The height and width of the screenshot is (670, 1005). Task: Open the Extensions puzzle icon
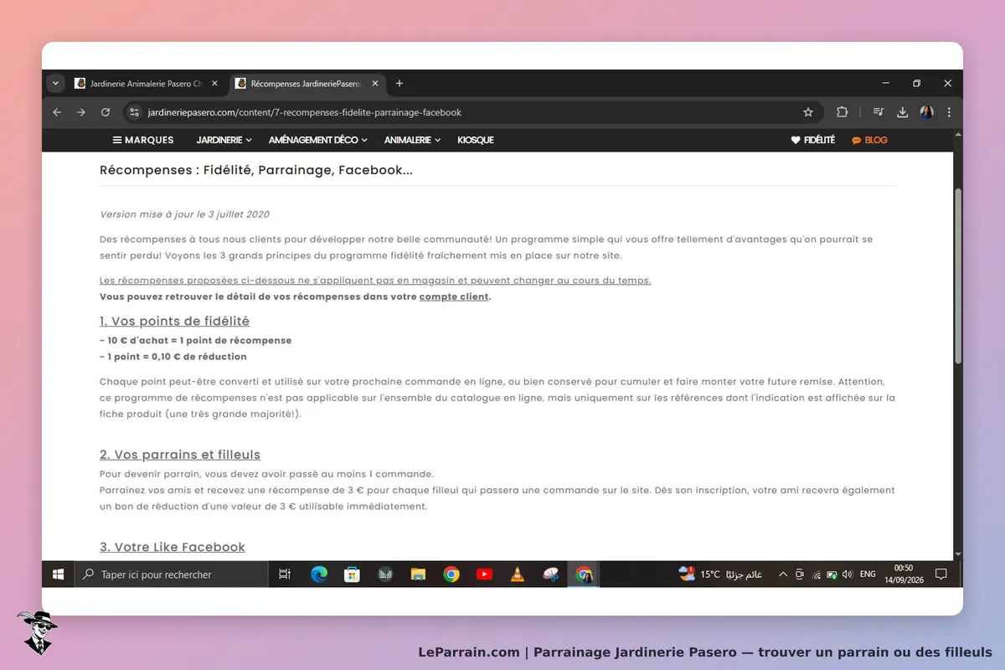(843, 112)
